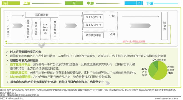Click the 营销服务商 header box
The height and width of the screenshot is (100, 183).
pyautogui.click(x=42, y=15)
